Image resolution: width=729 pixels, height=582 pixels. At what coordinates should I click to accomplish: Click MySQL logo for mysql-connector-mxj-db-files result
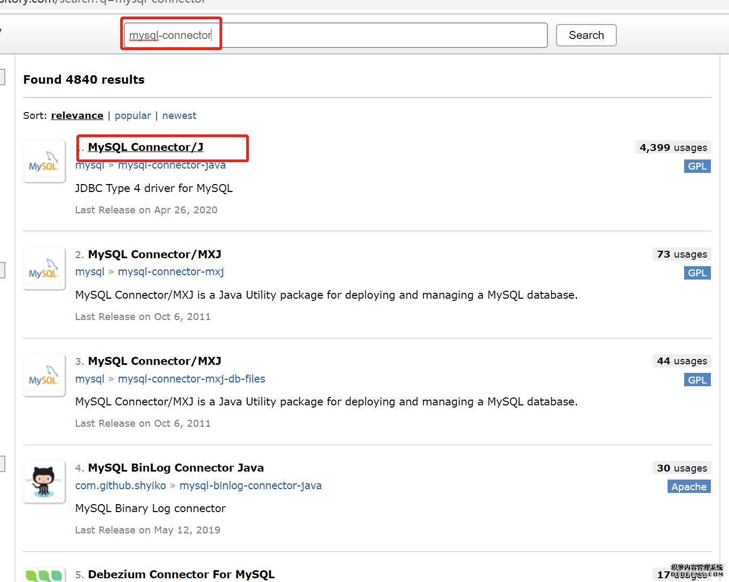44,375
